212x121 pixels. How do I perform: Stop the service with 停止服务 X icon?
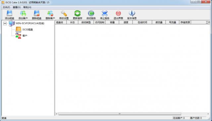click(x=105, y=13)
